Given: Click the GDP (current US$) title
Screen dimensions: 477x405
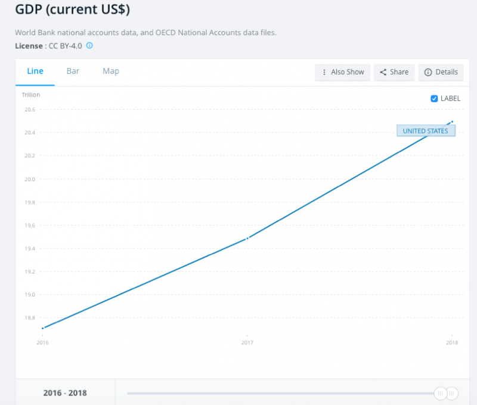Looking at the screenshot, I should 73,11.
